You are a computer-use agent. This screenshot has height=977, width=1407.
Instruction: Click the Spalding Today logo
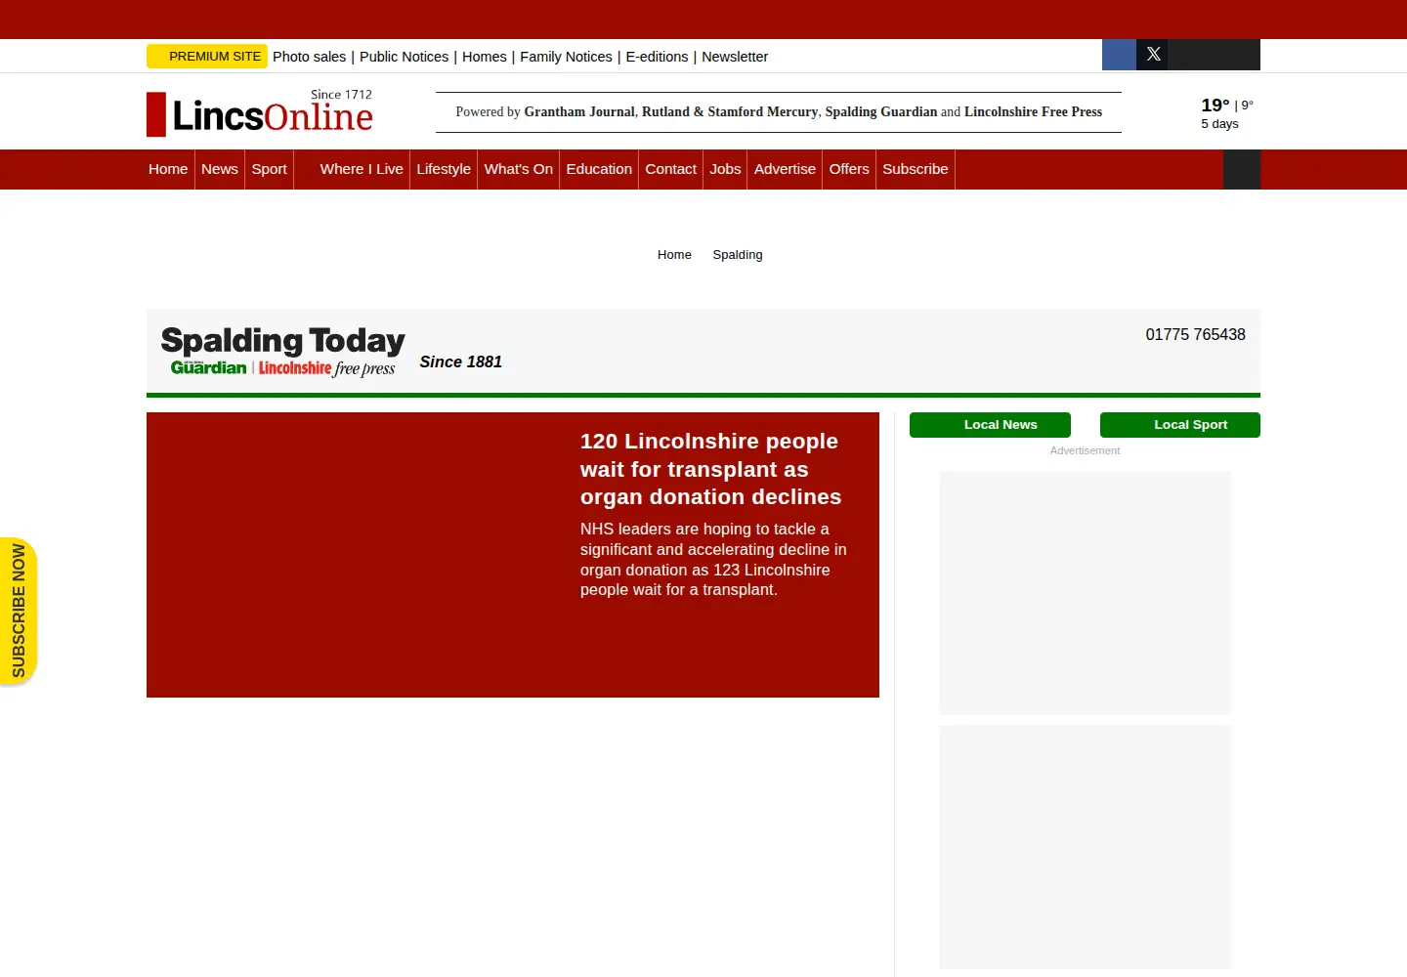[x=283, y=352]
